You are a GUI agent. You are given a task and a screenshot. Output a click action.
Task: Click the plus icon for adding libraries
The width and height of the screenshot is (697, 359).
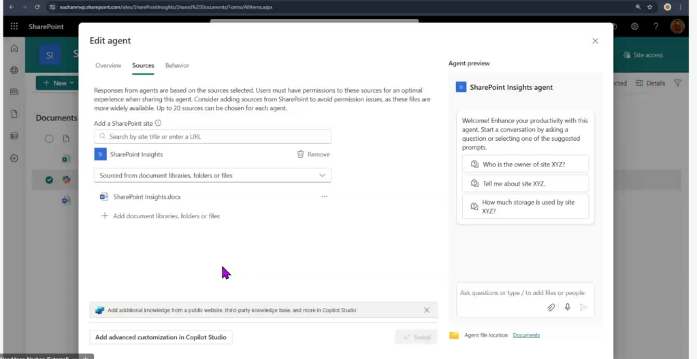pyautogui.click(x=105, y=216)
